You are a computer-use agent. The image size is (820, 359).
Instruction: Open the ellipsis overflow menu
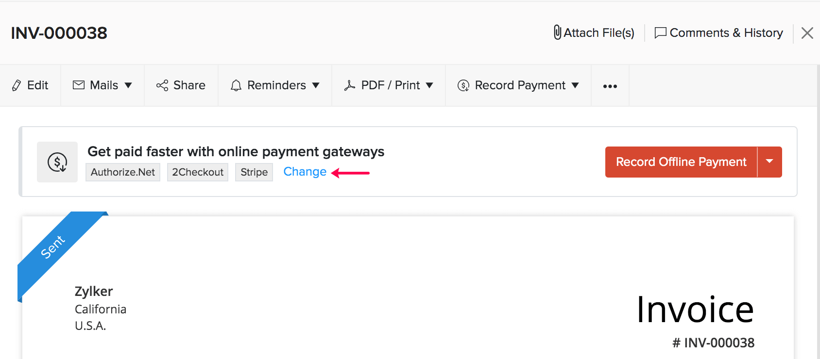click(610, 85)
